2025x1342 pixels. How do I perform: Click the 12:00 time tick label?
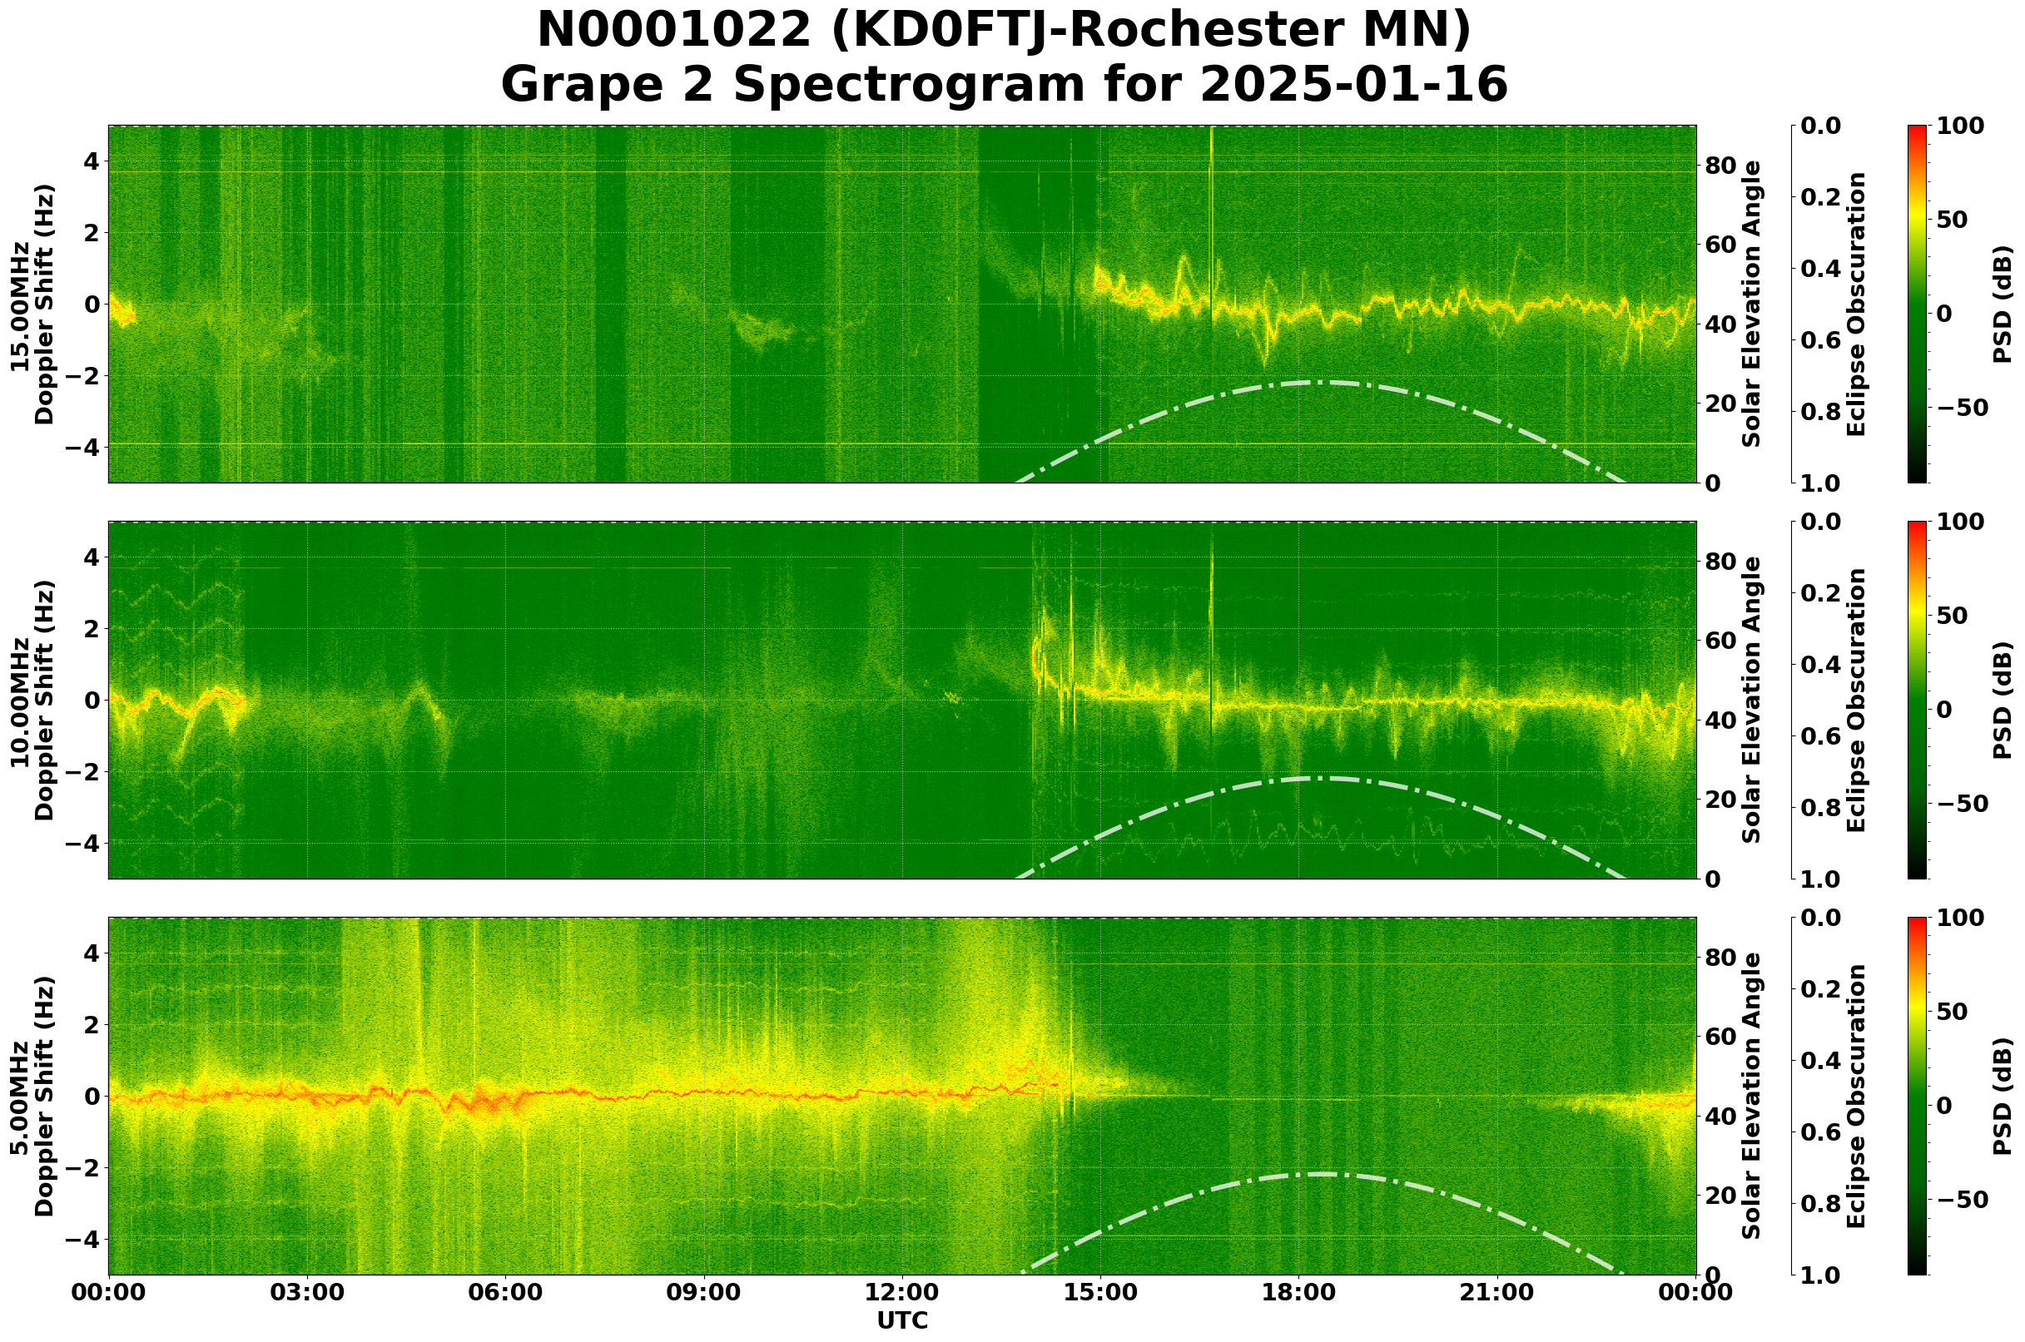tap(901, 1292)
